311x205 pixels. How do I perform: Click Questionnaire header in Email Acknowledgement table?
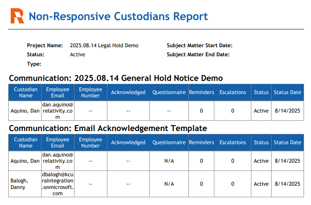pos(169,143)
